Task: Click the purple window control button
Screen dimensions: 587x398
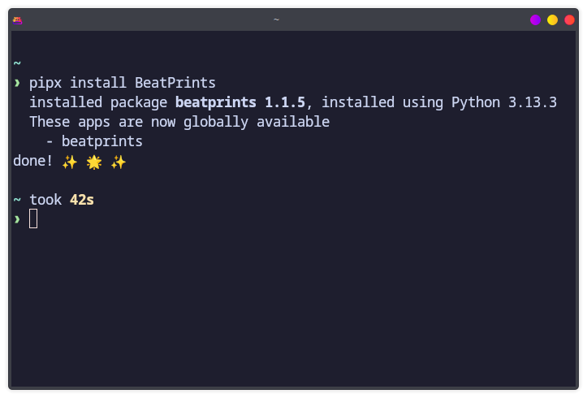Action: [535, 19]
